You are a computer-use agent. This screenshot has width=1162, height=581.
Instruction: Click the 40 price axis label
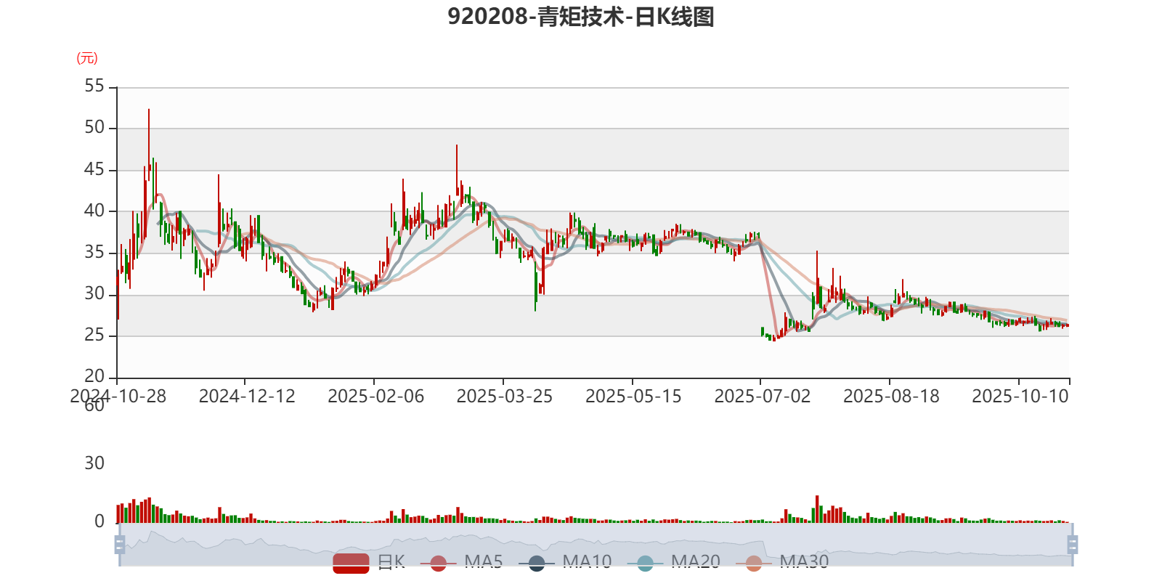94,211
